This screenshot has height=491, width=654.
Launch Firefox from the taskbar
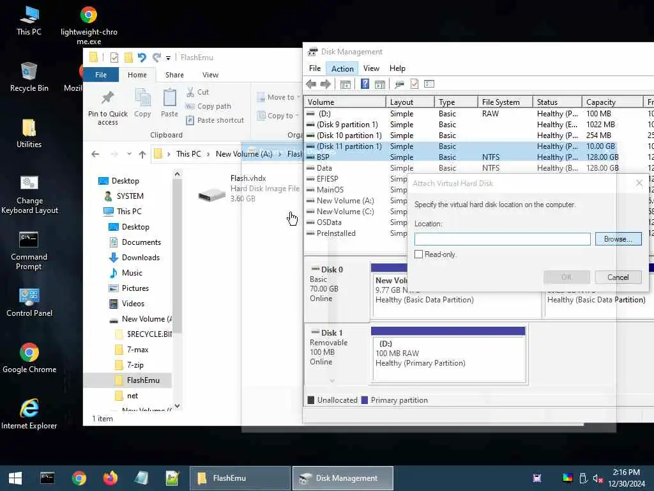[110, 478]
